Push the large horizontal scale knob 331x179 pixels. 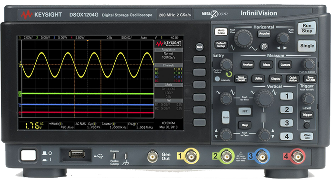(x=243, y=39)
